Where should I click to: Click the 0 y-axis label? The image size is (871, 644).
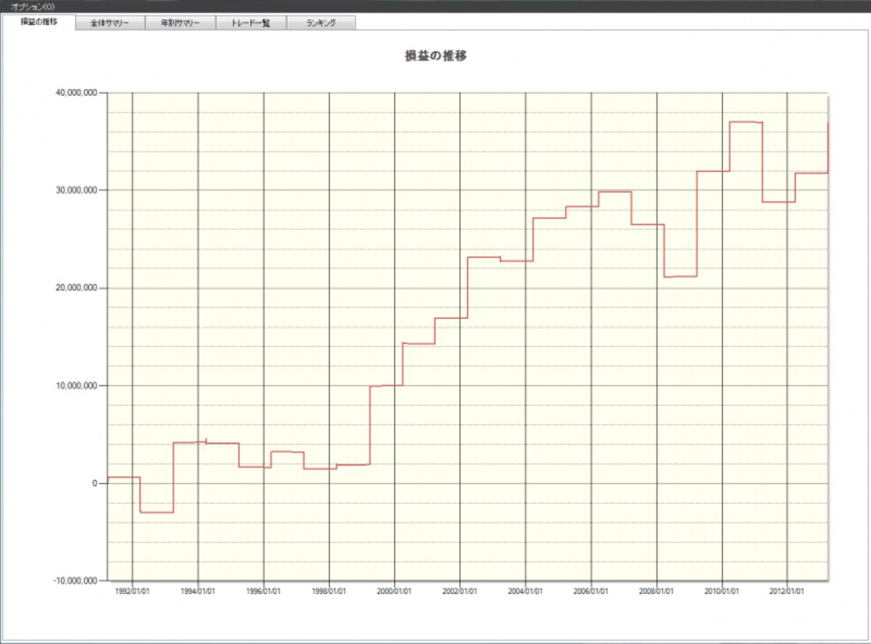pyautogui.click(x=94, y=483)
